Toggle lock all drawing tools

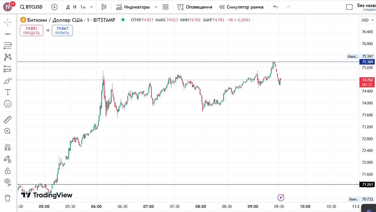point(8,171)
